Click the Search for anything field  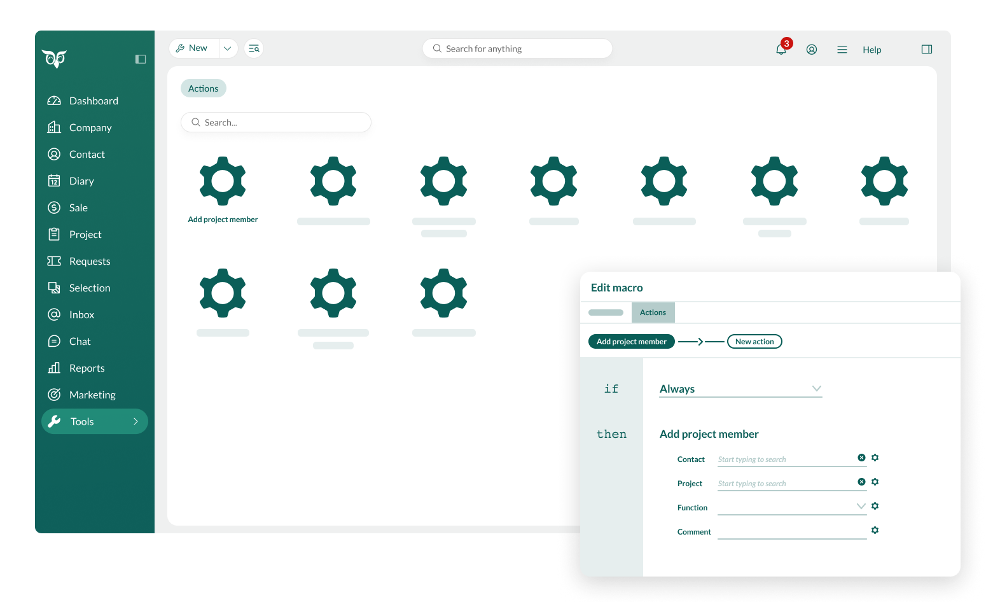click(517, 48)
